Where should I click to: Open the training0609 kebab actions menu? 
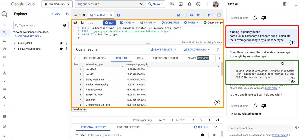(66, 43)
